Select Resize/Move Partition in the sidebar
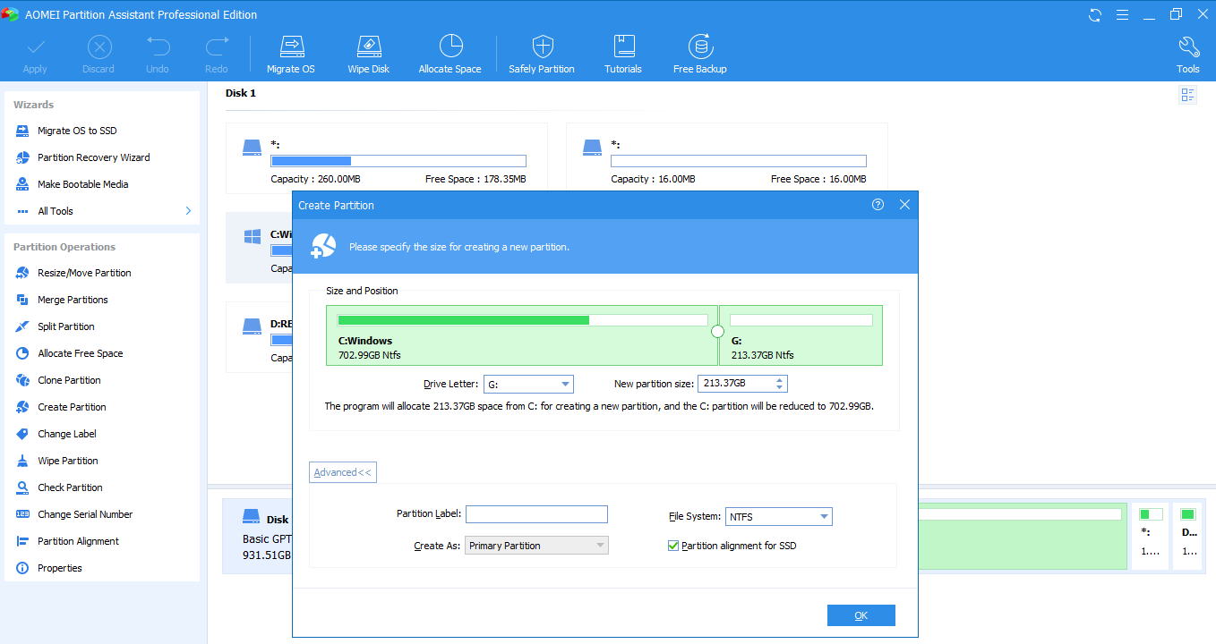The width and height of the screenshot is (1216, 644). [84, 273]
